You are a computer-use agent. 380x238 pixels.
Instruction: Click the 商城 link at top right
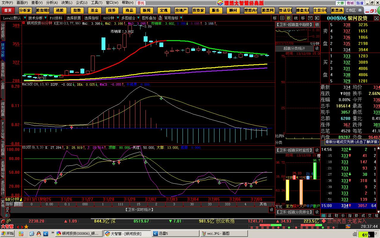(350, 3)
